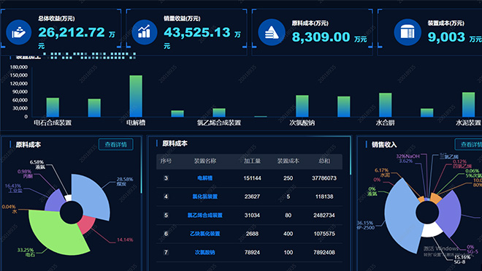Screen dimensions: 482x271
Task: Click the 1075575 total cell
Action: (324, 234)
